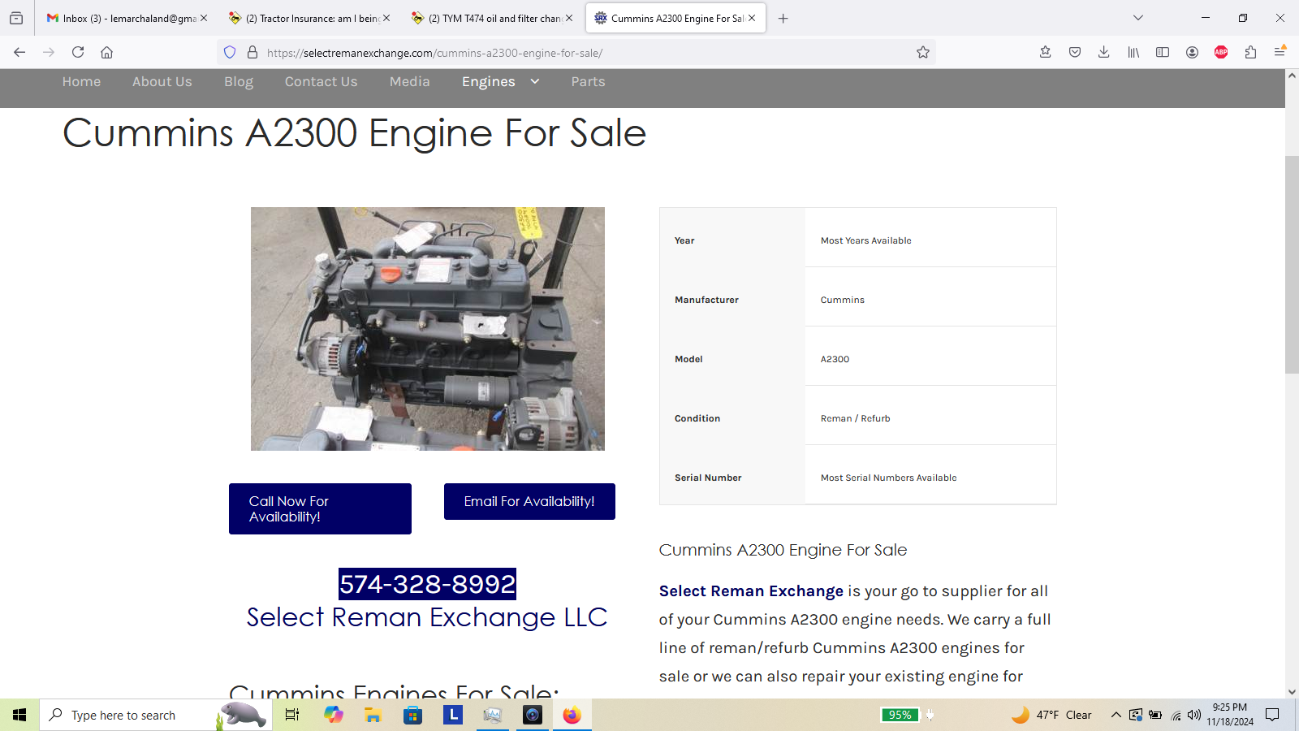This screenshot has height=731, width=1299.
Task: Click the Email For Availability button
Action: tap(529, 501)
